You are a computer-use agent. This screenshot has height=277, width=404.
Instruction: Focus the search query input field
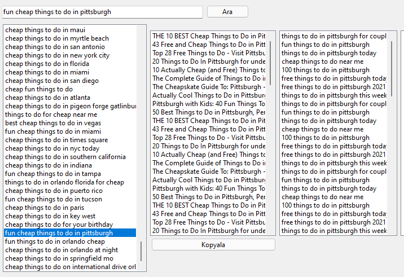(x=102, y=12)
